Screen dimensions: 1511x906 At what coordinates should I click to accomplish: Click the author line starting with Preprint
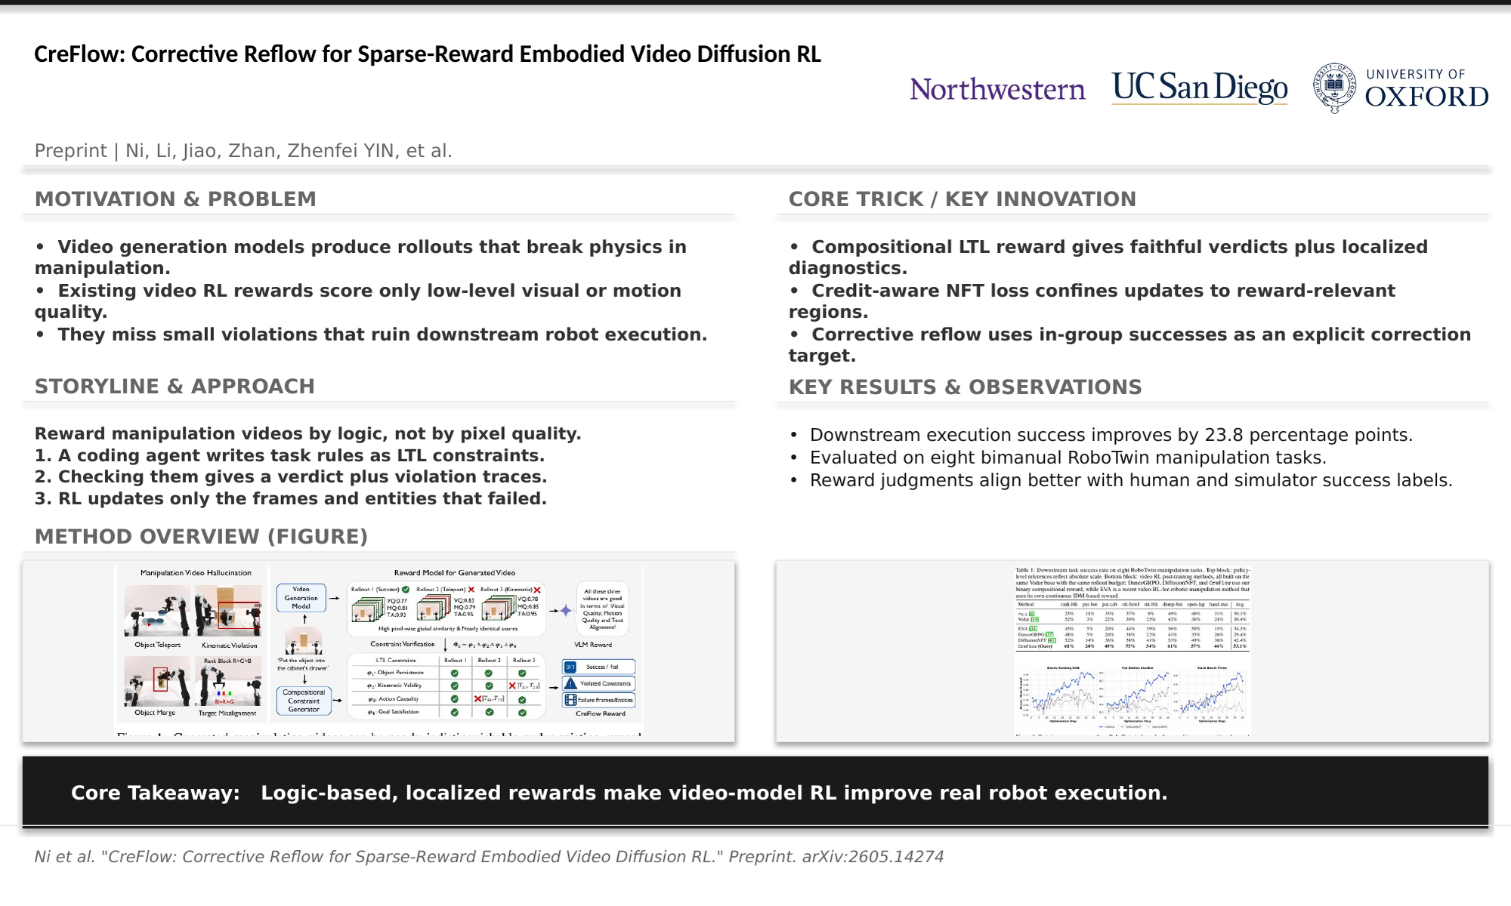[243, 151]
